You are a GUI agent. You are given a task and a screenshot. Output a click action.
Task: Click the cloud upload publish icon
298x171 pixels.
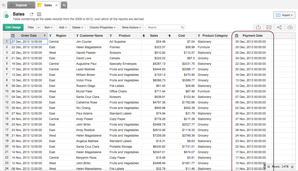pos(290,27)
